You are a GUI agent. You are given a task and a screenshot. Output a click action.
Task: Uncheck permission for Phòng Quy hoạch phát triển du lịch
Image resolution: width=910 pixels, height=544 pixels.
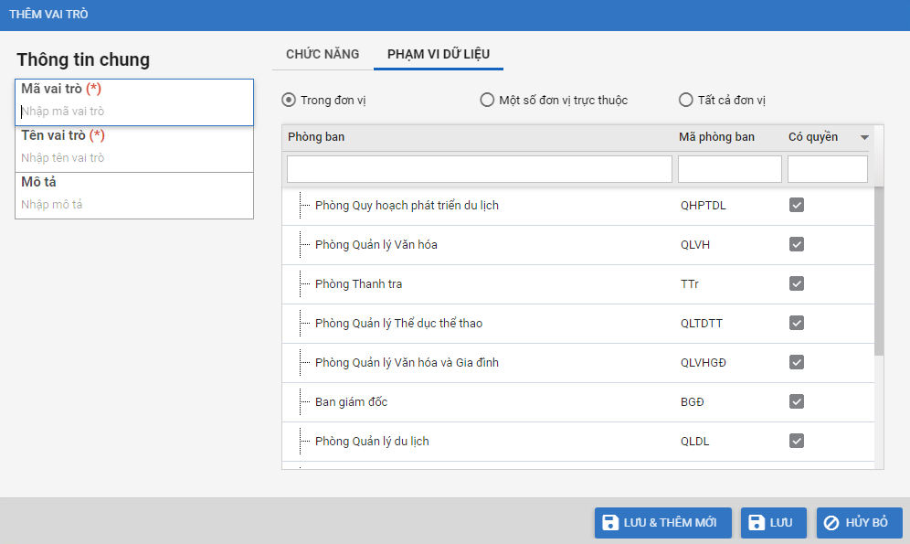[797, 206]
